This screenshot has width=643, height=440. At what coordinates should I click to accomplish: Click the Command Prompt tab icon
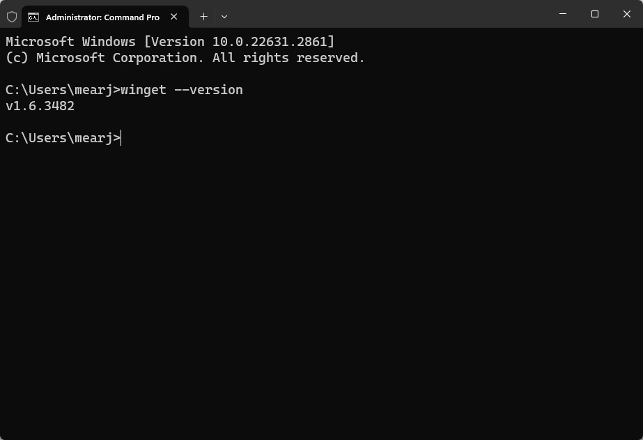[33, 17]
